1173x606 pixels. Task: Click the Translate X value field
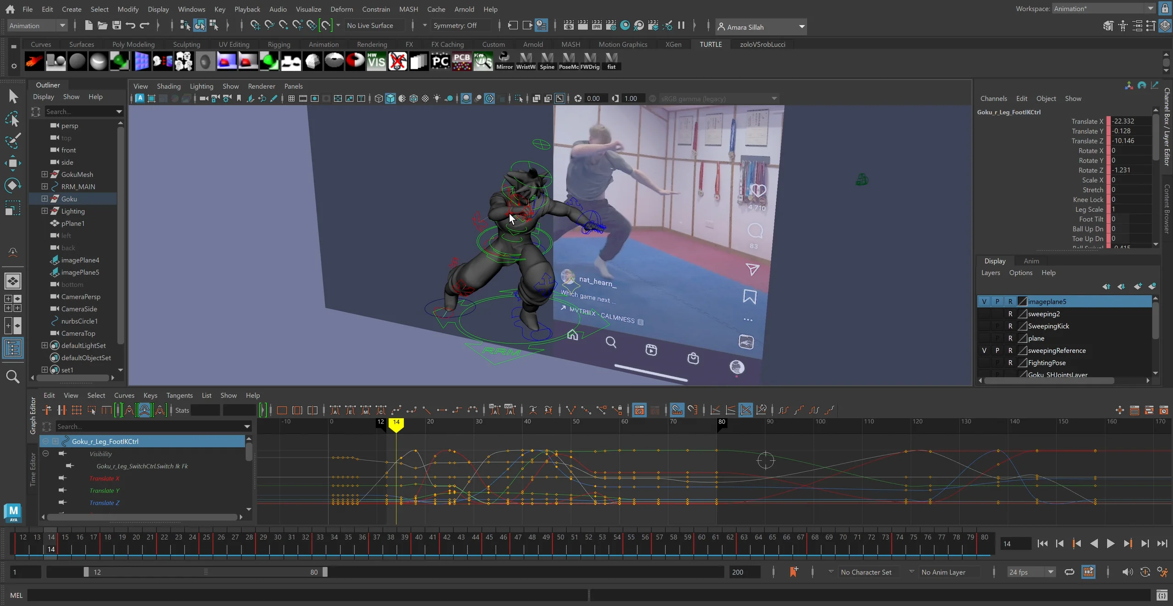pos(1131,121)
